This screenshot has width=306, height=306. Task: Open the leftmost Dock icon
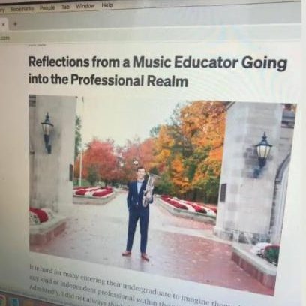point(2,299)
